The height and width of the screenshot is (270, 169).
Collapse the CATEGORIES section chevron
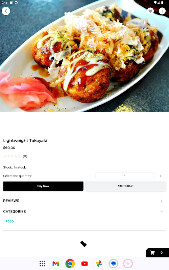(x=162, y=212)
